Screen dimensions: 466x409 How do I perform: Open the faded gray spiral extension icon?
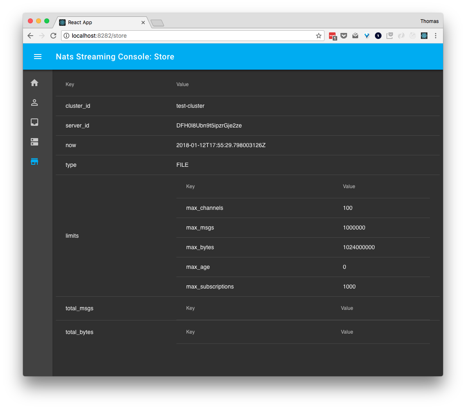tap(413, 36)
